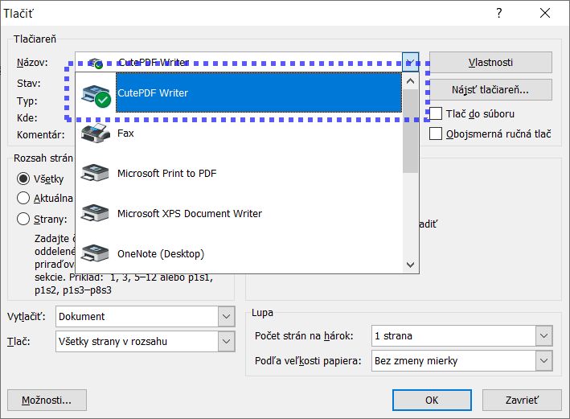Choose OneNote (Desktop) as printer
This screenshot has height=419, width=570.
pyautogui.click(x=239, y=253)
